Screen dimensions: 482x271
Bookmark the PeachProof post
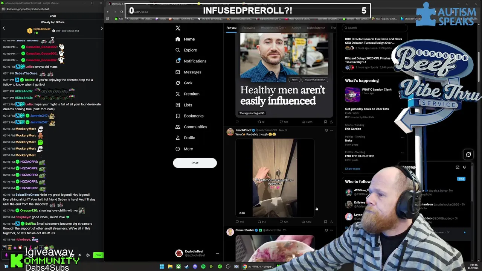[x=325, y=222]
